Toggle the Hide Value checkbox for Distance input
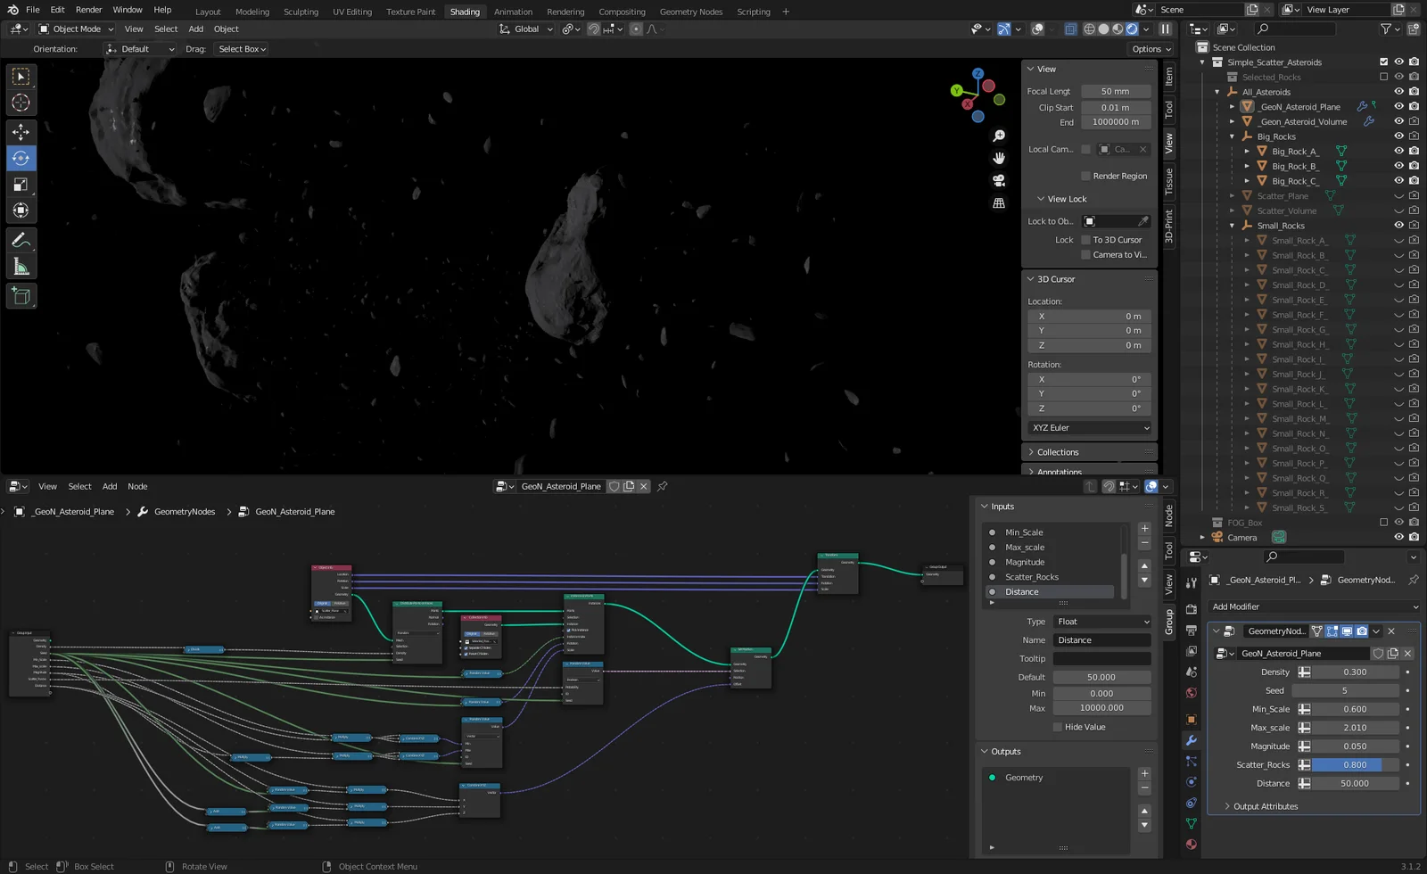Image resolution: width=1427 pixels, height=874 pixels. pos(1056,727)
